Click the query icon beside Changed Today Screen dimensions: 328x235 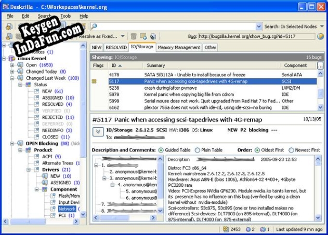point(20,72)
